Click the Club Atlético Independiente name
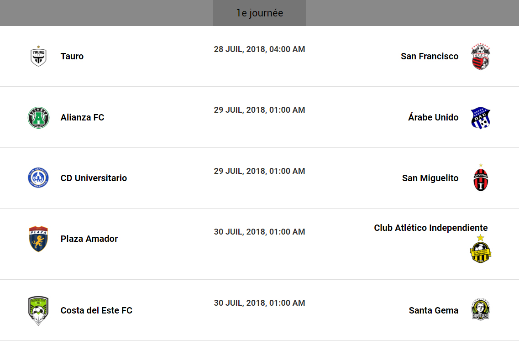519x345 pixels. pos(430,228)
